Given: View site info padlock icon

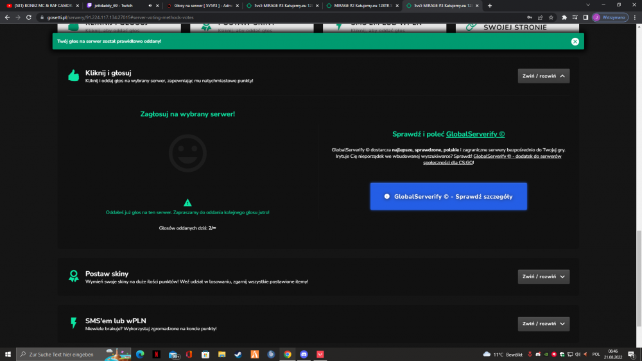Looking at the screenshot, I should coord(42,17).
